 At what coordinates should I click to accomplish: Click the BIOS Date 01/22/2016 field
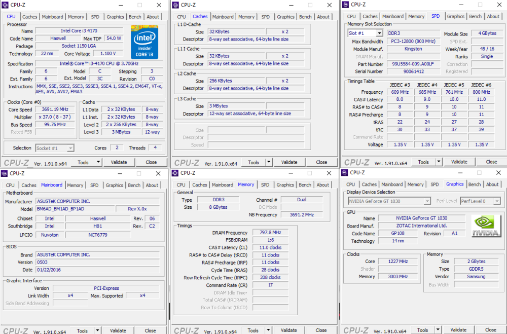pos(98,270)
